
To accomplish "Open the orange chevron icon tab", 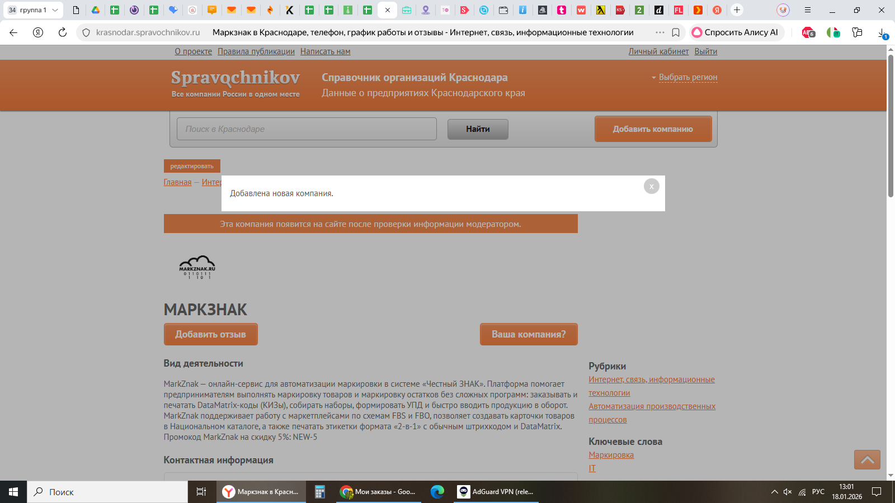I will 698,10.
